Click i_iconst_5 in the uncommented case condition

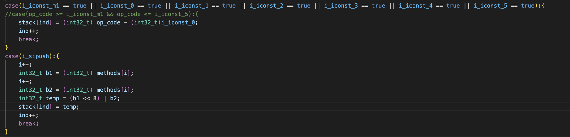click(x=490, y=6)
